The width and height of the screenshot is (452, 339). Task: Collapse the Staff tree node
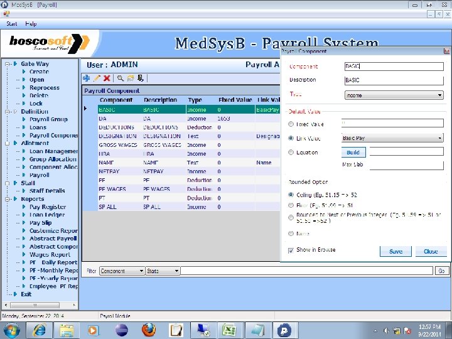pos(7,183)
